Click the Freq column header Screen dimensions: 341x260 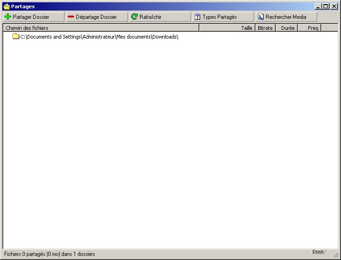tap(309, 28)
